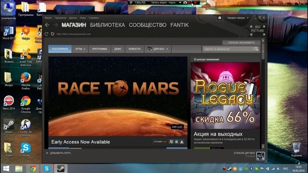Pause recording in recorder bar

(190, 2)
